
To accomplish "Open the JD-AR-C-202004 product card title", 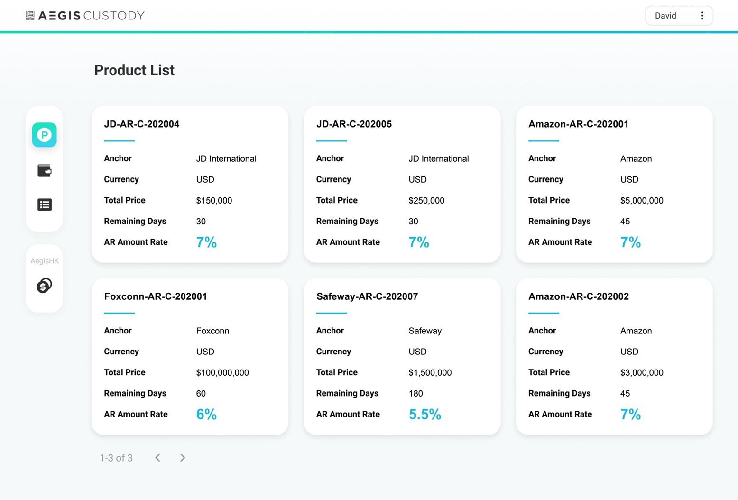I will 142,124.
